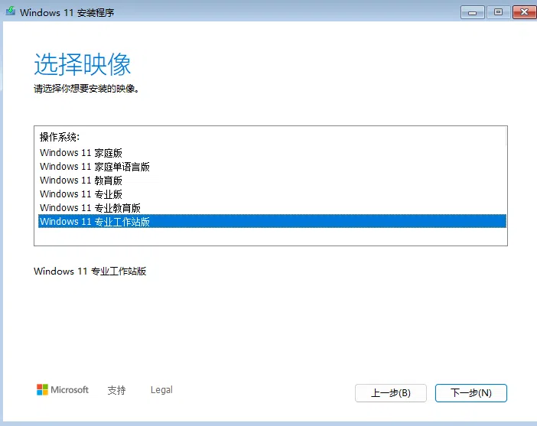Viewport: 537px width, 426px height.
Task: Open the 支持 link
Action: [116, 390]
